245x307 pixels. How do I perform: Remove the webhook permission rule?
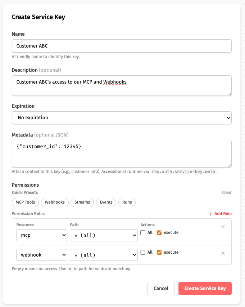(x=223, y=253)
